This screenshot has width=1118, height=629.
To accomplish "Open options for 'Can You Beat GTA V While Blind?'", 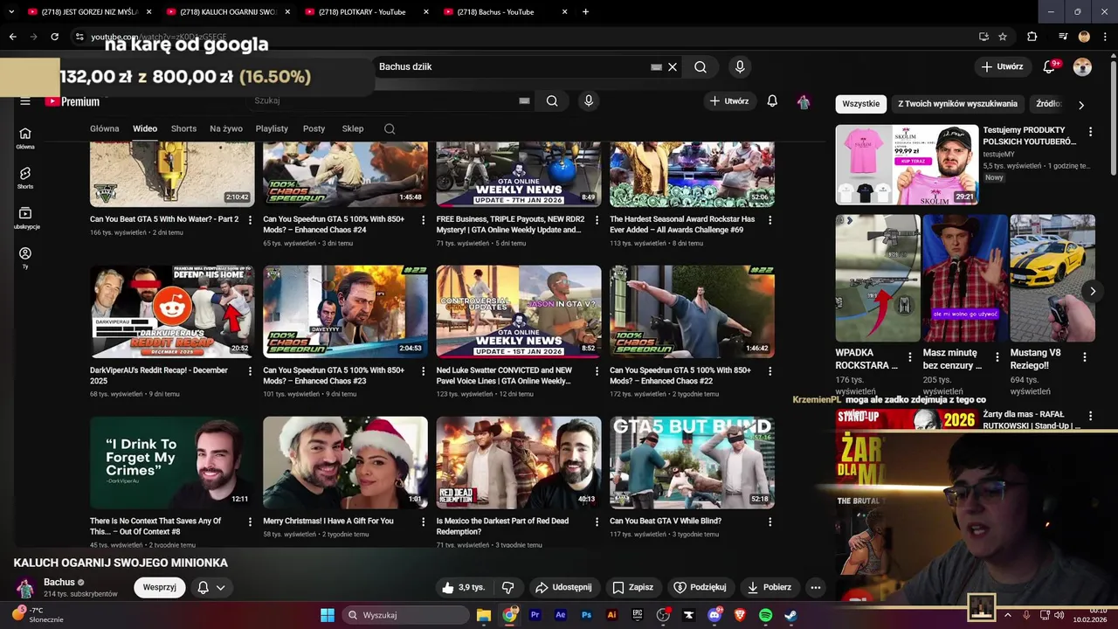I will pyautogui.click(x=769, y=522).
